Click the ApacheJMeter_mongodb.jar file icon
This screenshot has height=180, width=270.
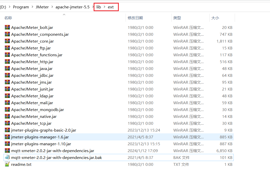pyautogui.click(x=7, y=110)
